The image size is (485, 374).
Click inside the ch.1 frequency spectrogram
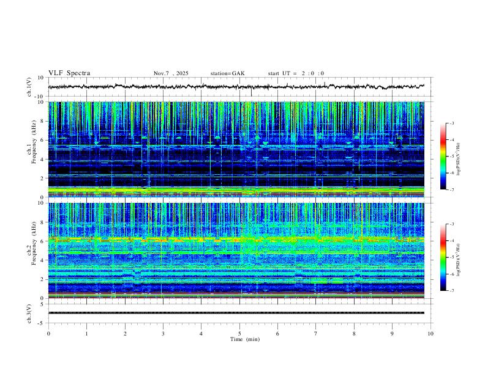[236, 149]
